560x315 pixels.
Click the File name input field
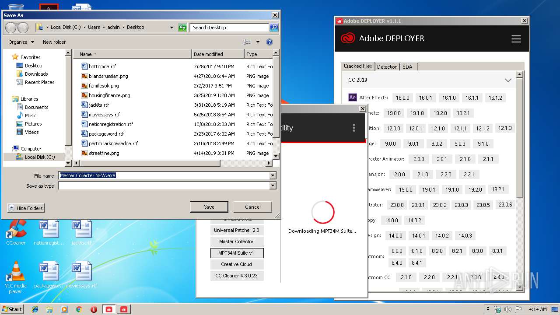[x=164, y=175]
